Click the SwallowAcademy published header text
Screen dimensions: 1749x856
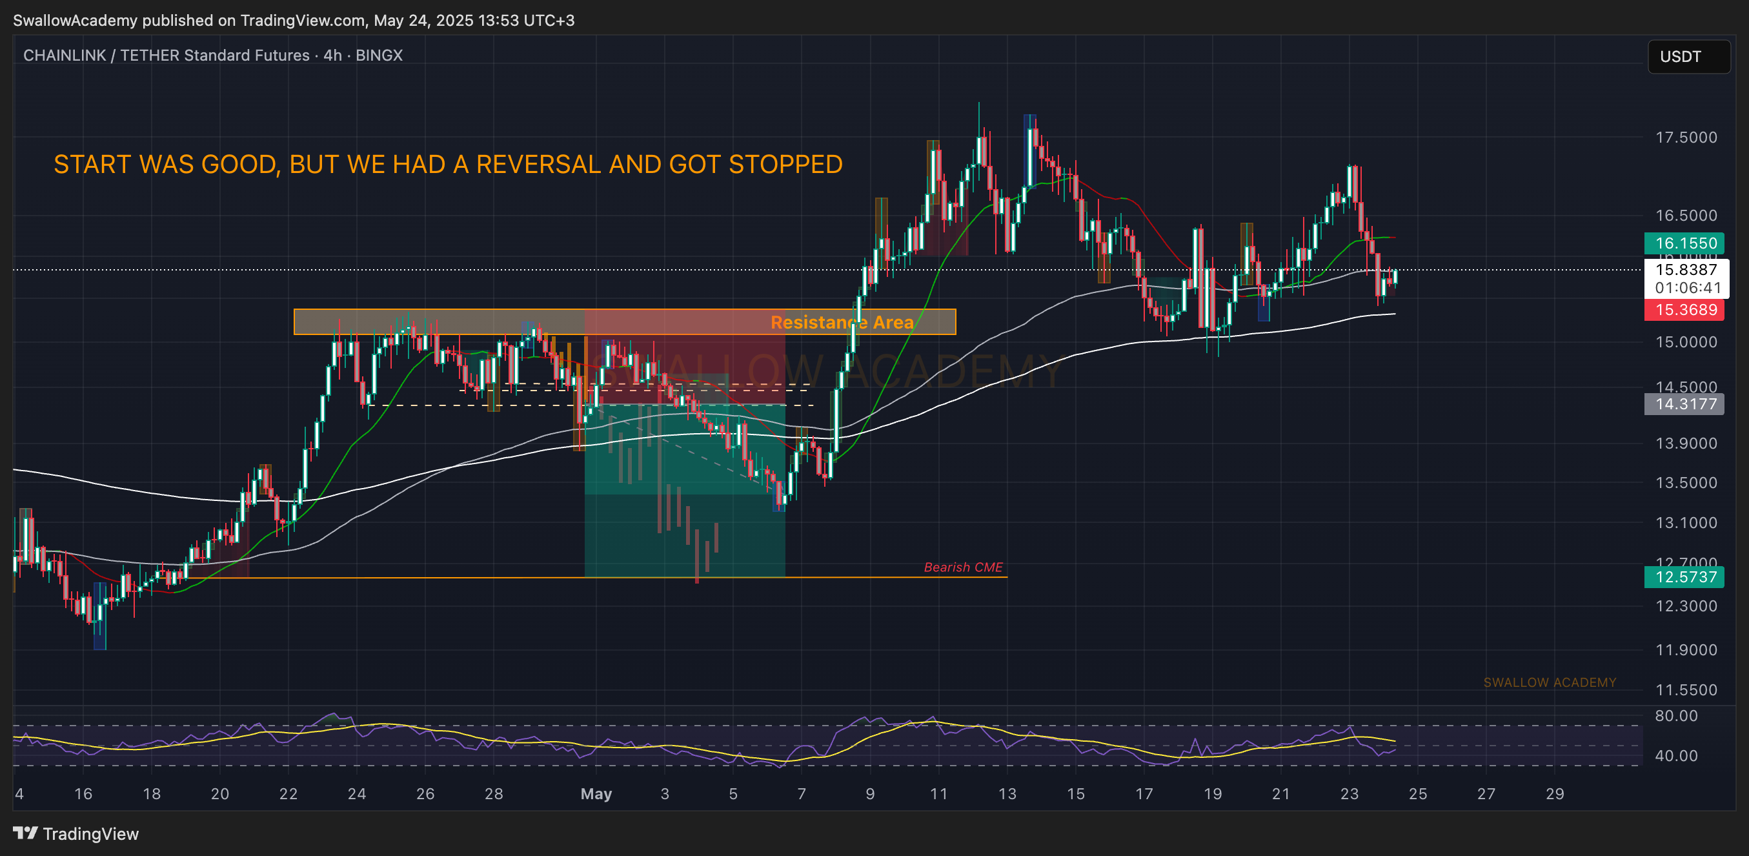(x=293, y=21)
